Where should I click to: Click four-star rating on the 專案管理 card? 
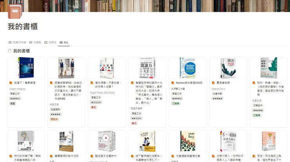pyautogui.click(x=15, y=99)
